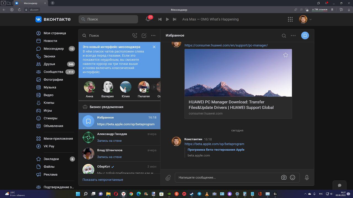This screenshot has height=198, width=353.
Task: Reload the browser page
Action: click(19, 10)
